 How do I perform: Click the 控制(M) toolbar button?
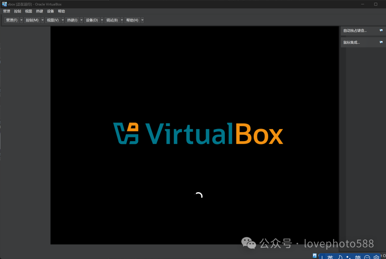pyautogui.click(x=32, y=20)
